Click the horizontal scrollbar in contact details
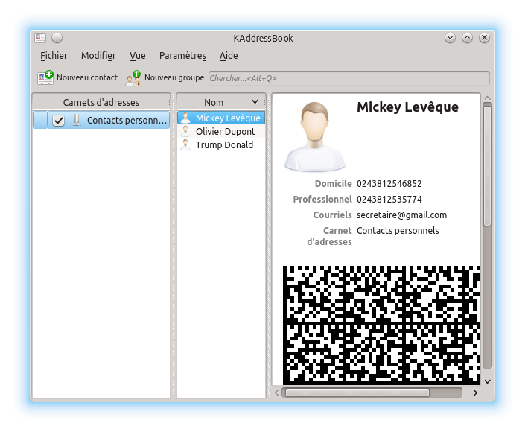Viewport: 525px width, 432px height. click(356, 393)
